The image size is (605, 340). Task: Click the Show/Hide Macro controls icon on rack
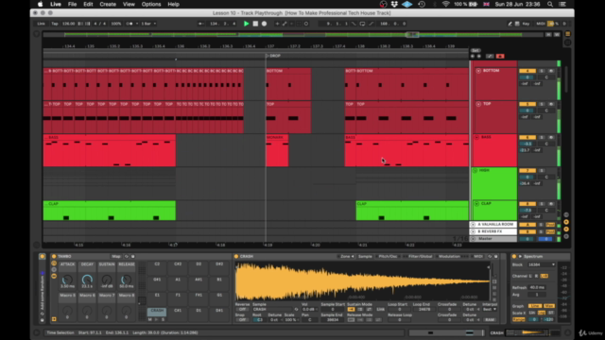click(x=54, y=263)
